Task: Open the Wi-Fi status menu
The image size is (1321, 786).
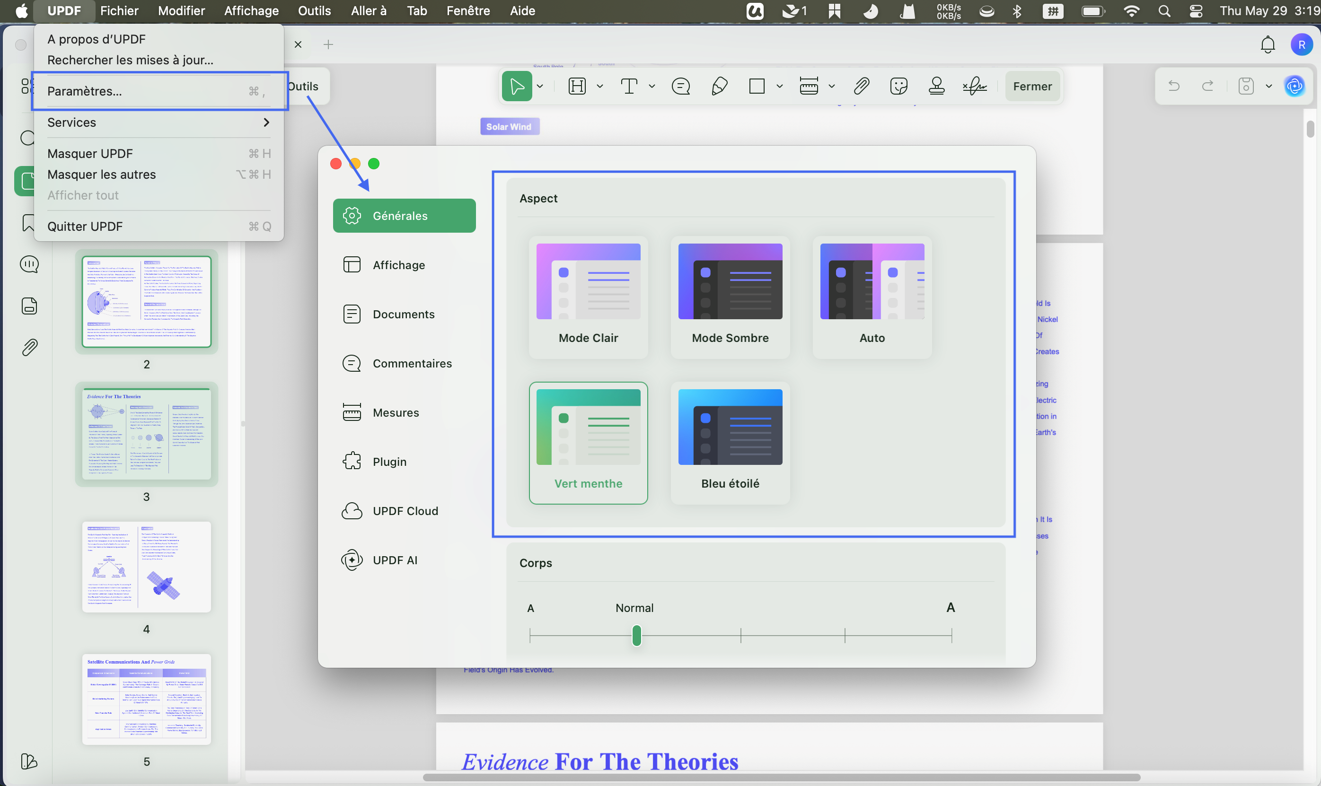Action: [x=1131, y=11]
